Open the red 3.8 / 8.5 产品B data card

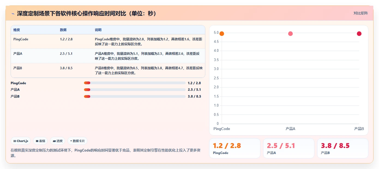[x=343, y=148]
